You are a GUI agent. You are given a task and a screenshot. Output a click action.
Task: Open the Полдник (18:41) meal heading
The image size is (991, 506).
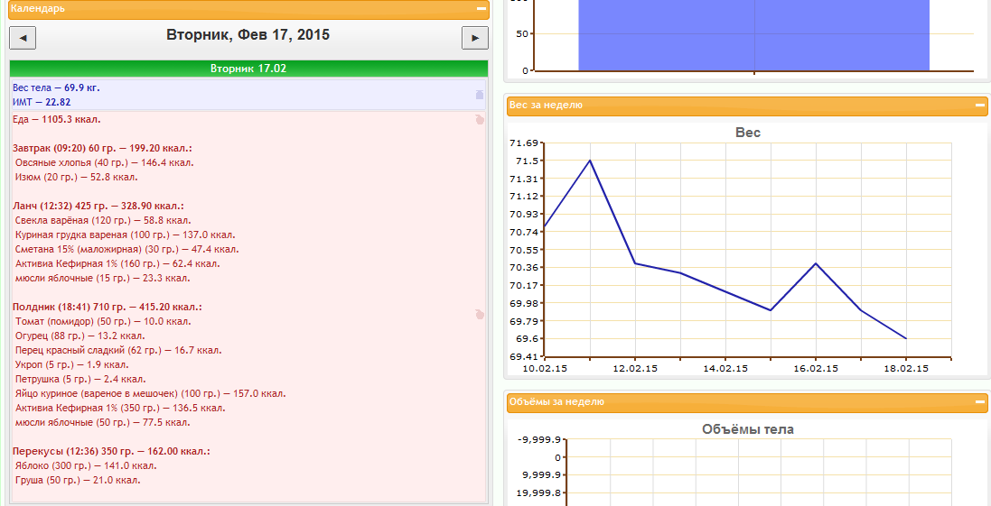(x=108, y=308)
